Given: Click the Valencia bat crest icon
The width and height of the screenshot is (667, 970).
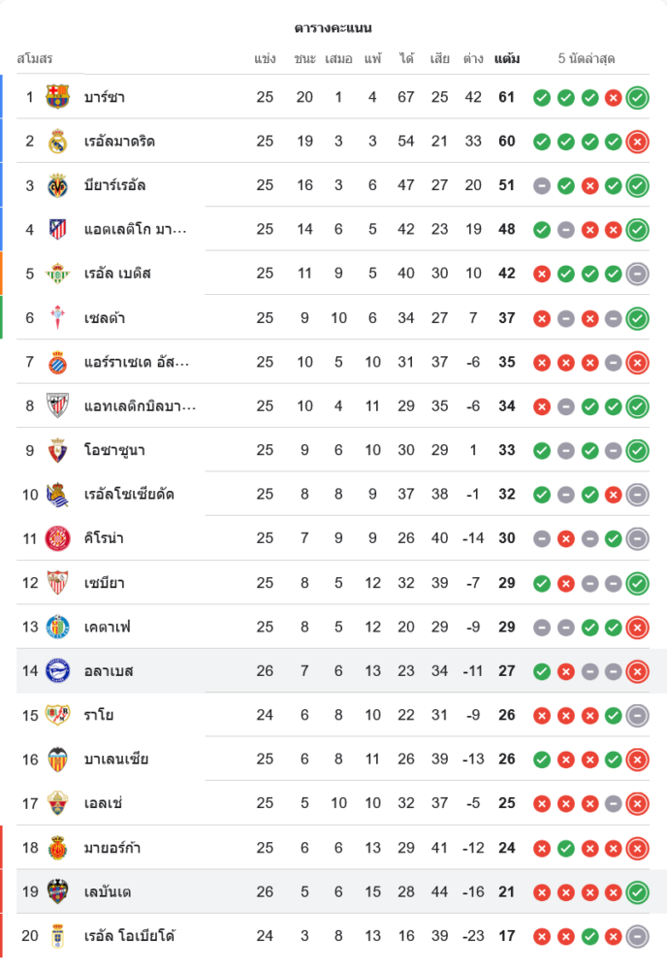Looking at the screenshot, I should pos(58,760).
